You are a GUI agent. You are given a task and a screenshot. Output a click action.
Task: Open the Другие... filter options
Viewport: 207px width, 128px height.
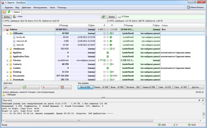[196, 87]
